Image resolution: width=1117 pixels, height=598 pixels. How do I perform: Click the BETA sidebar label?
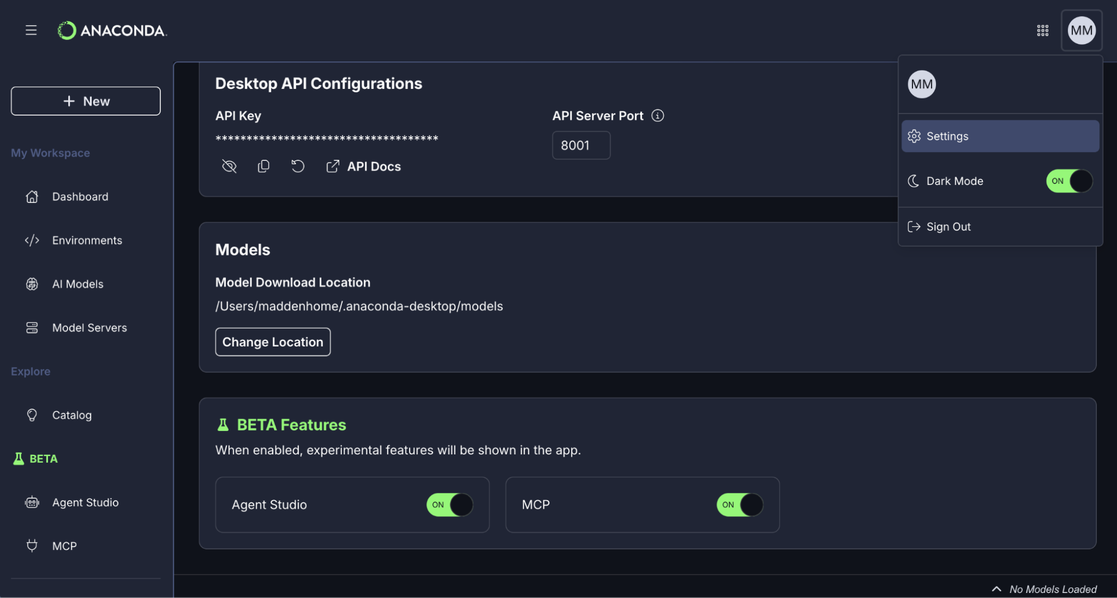point(44,459)
